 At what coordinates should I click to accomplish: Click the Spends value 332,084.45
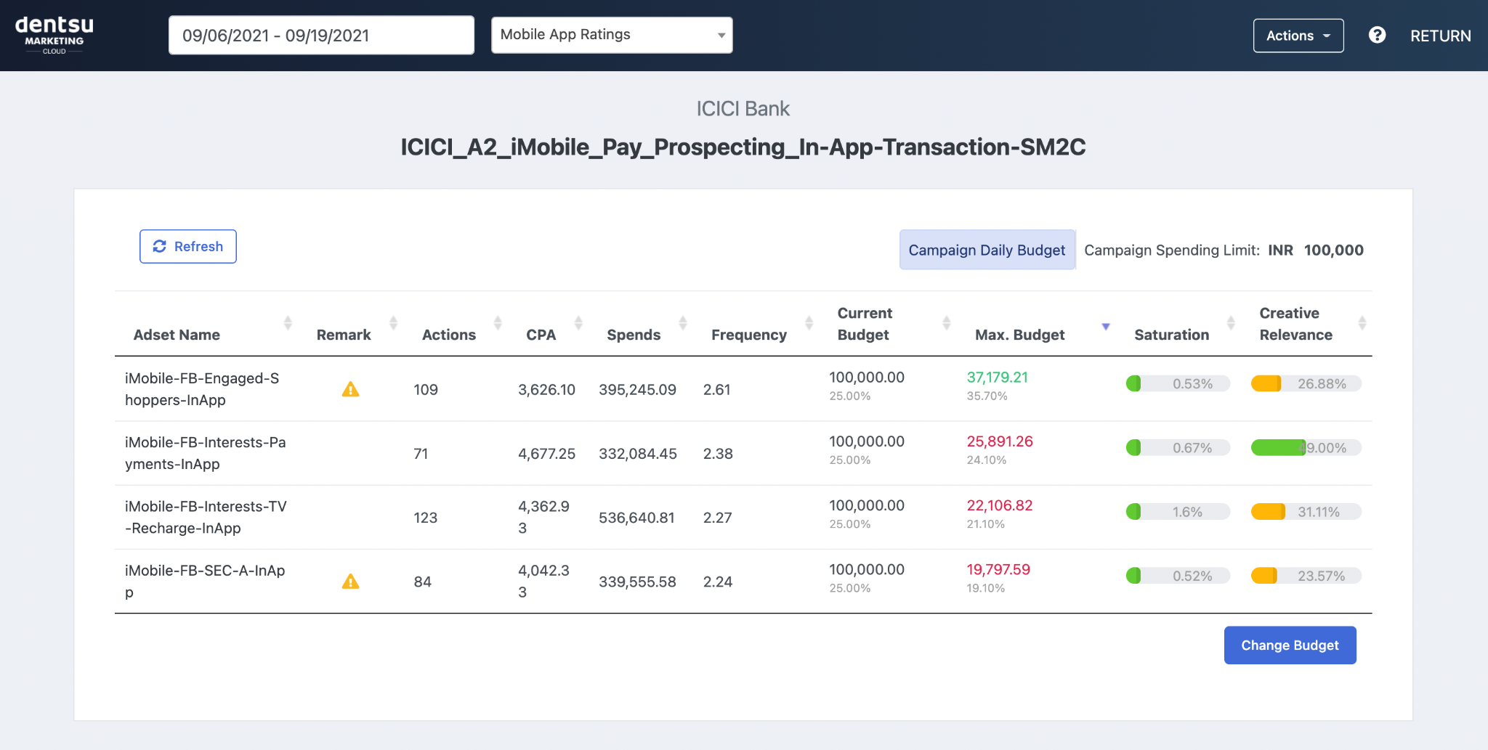click(x=638, y=454)
